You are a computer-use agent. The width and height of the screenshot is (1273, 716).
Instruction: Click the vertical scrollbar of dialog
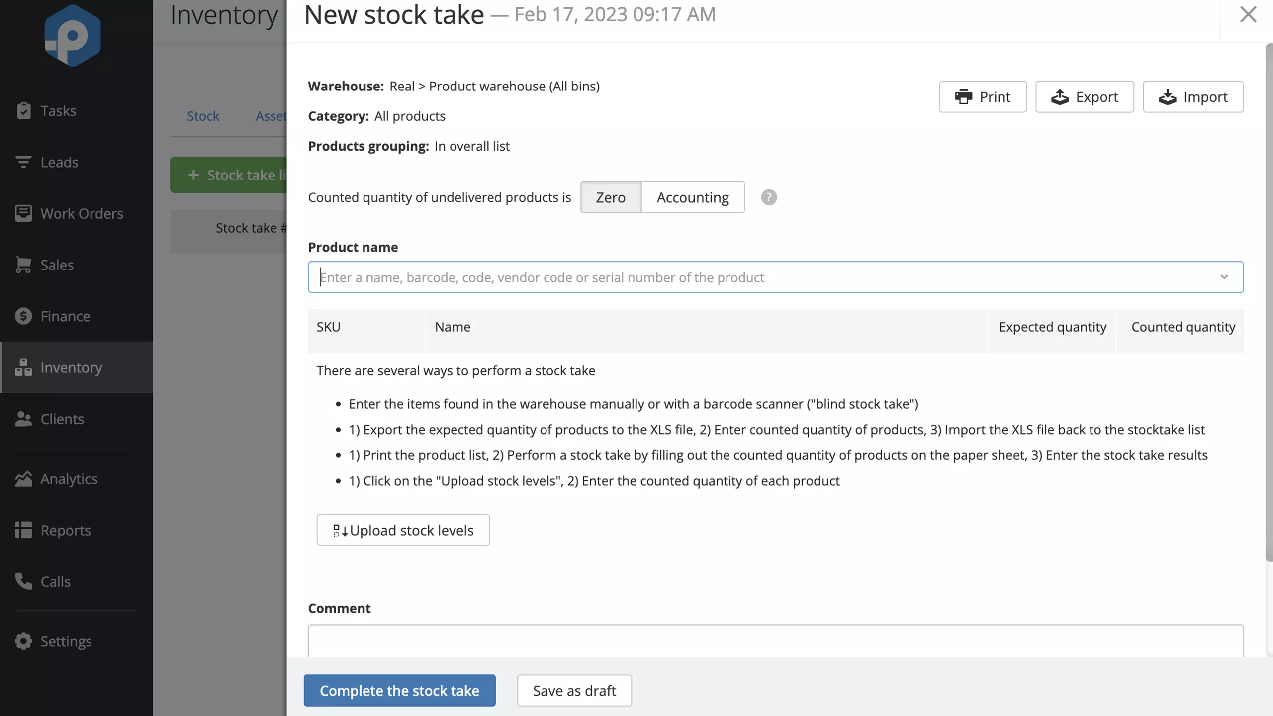1269,303
